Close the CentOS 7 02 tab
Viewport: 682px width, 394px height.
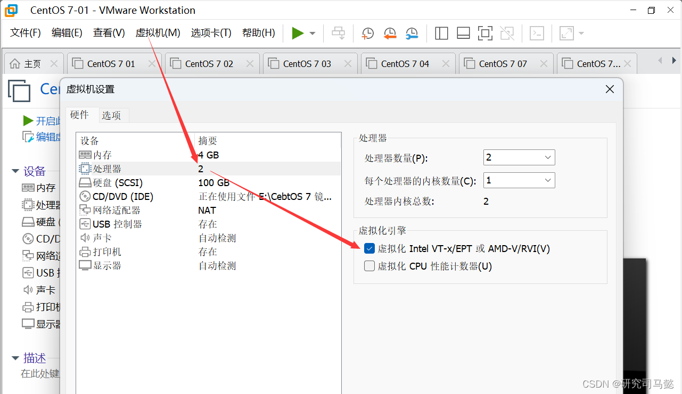(x=250, y=64)
